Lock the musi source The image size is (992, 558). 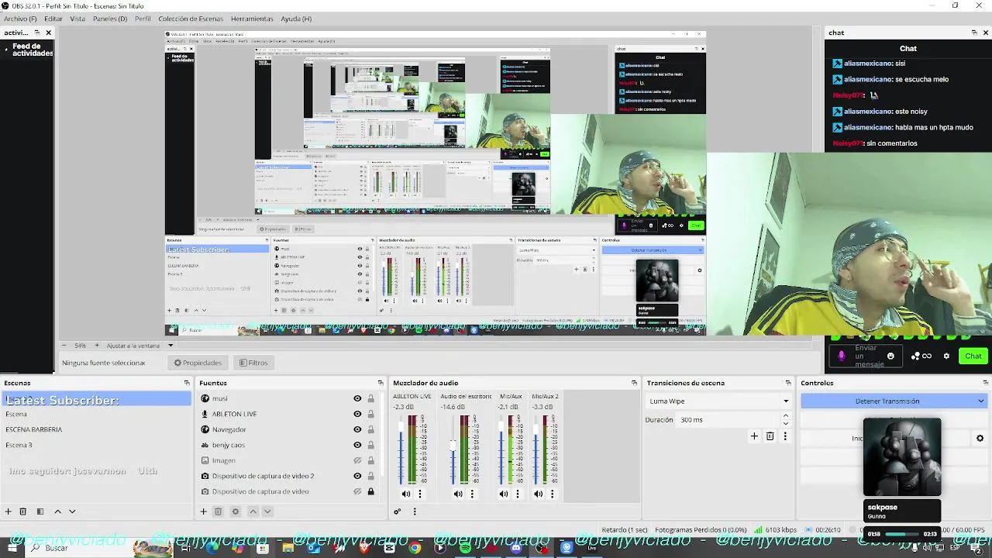[370, 398]
